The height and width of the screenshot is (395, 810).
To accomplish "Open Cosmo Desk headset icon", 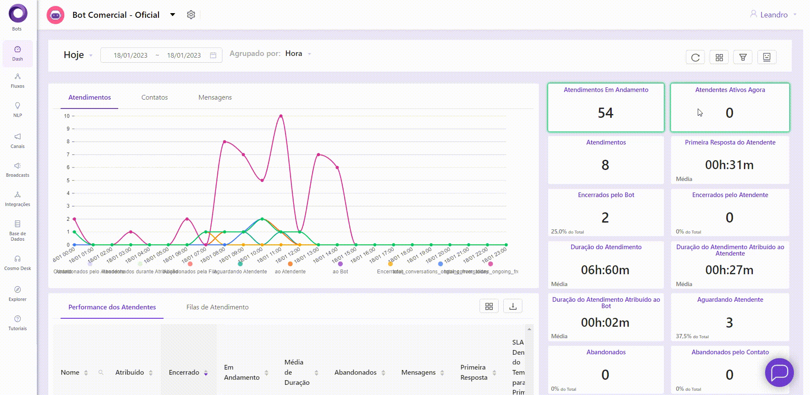I will point(17,262).
